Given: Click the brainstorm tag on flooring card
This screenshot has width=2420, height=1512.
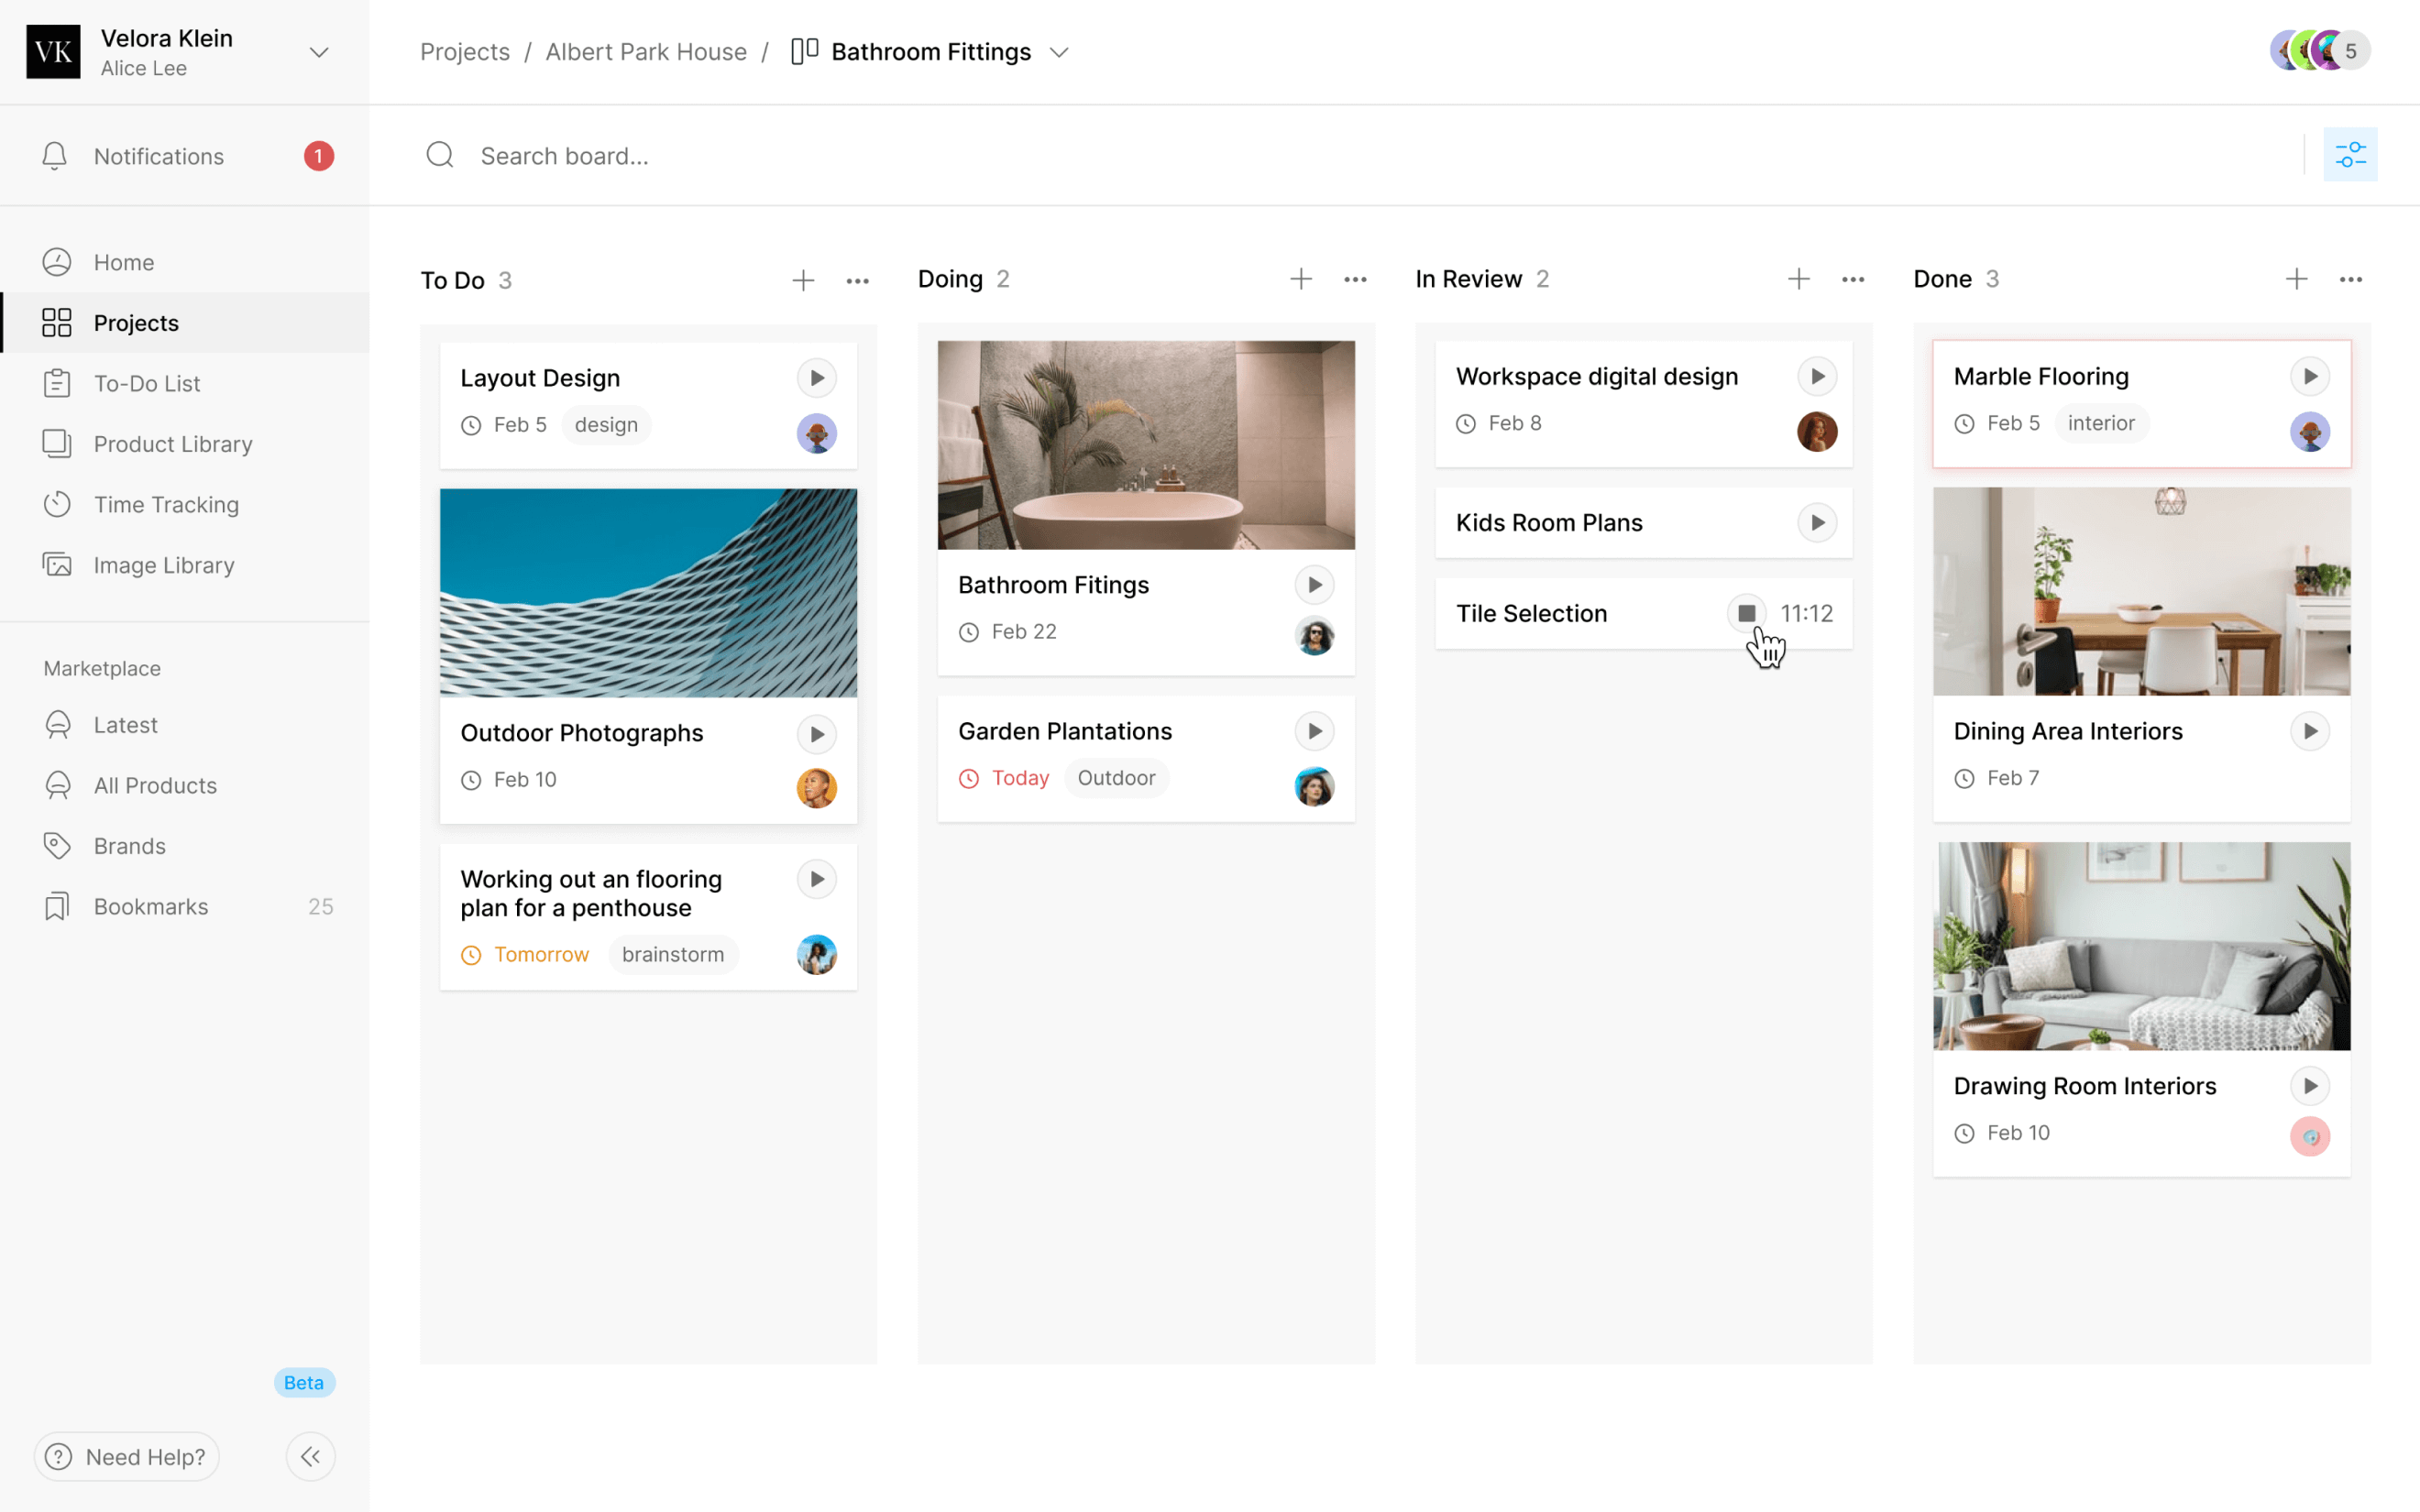Looking at the screenshot, I should coord(672,954).
